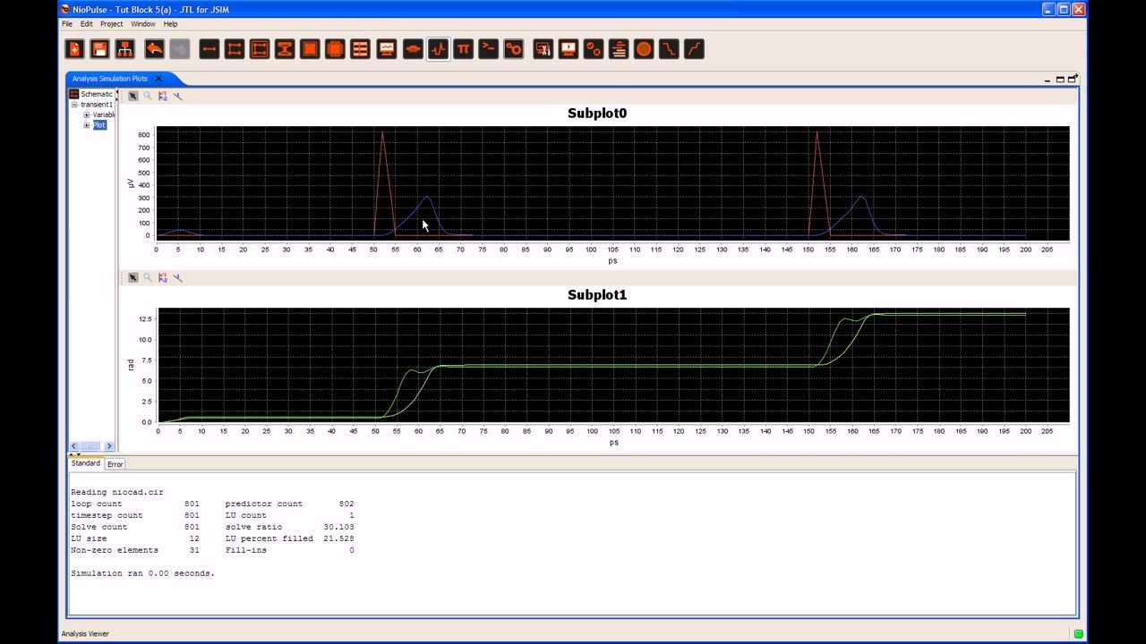This screenshot has height=644, width=1146.
Task: Click the large filled circle toolbar icon
Action: coord(644,49)
